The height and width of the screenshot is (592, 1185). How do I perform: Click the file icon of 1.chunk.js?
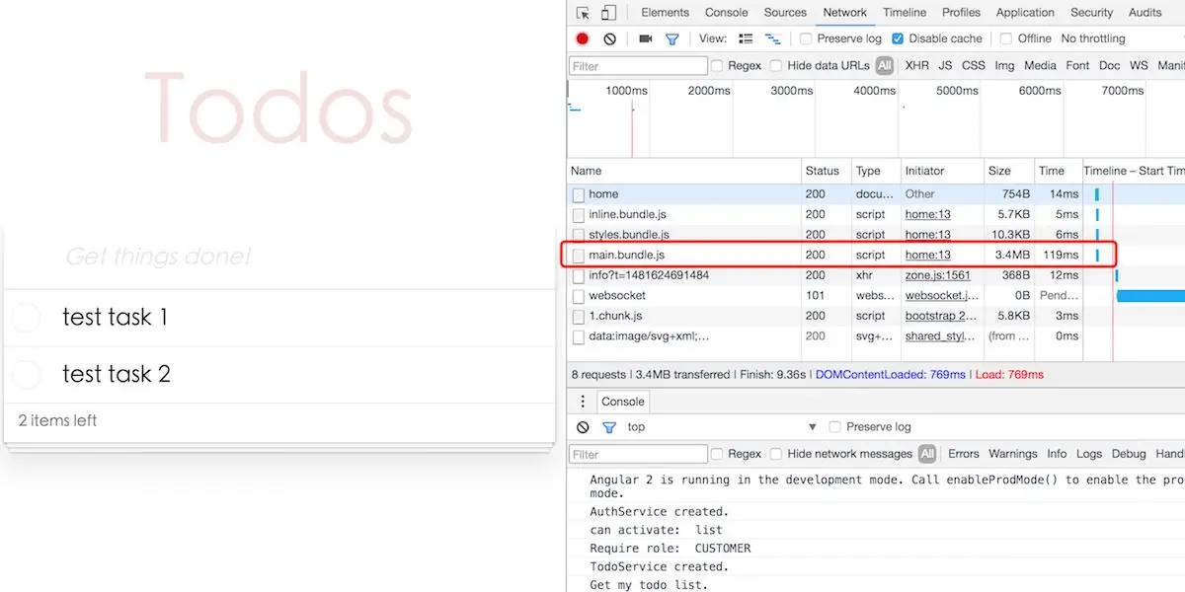point(579,317)
